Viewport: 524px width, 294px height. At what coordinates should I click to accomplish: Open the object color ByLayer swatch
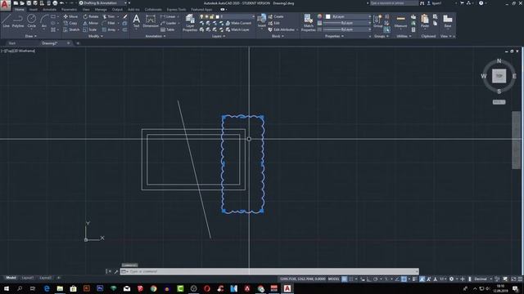(328, 16)
